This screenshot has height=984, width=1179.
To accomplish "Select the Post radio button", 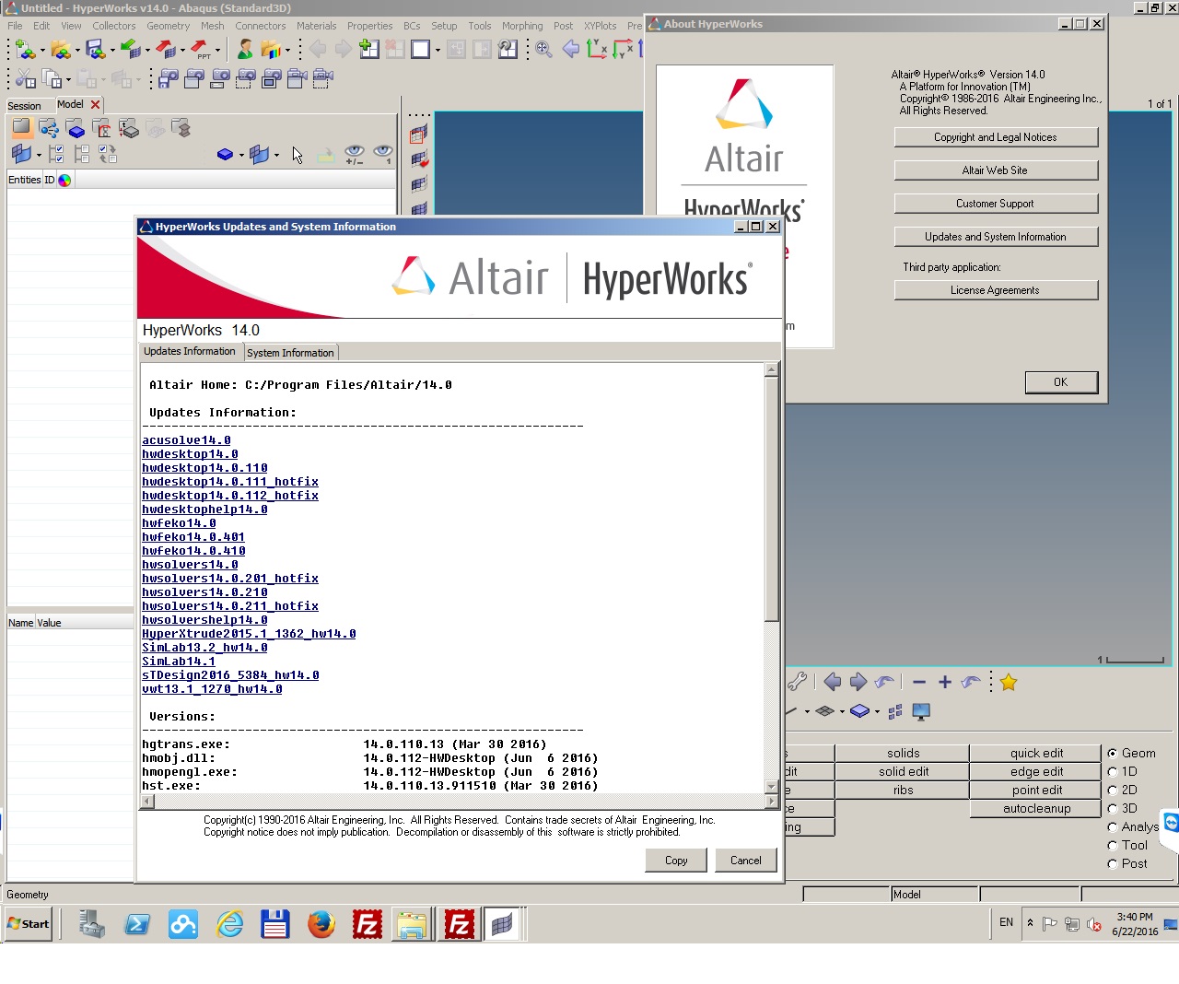I will [x=1113, y=864].
